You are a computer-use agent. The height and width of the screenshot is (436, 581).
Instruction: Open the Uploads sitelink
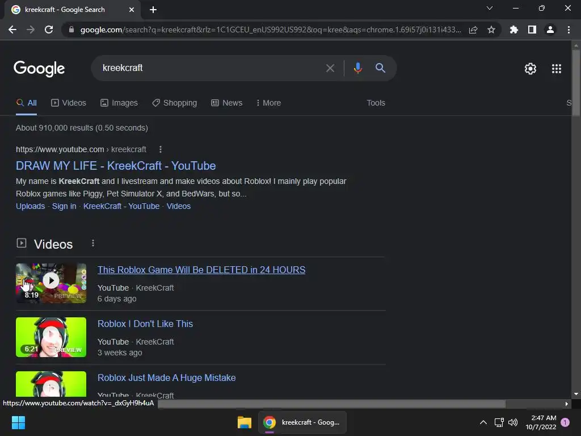point(31,206)
